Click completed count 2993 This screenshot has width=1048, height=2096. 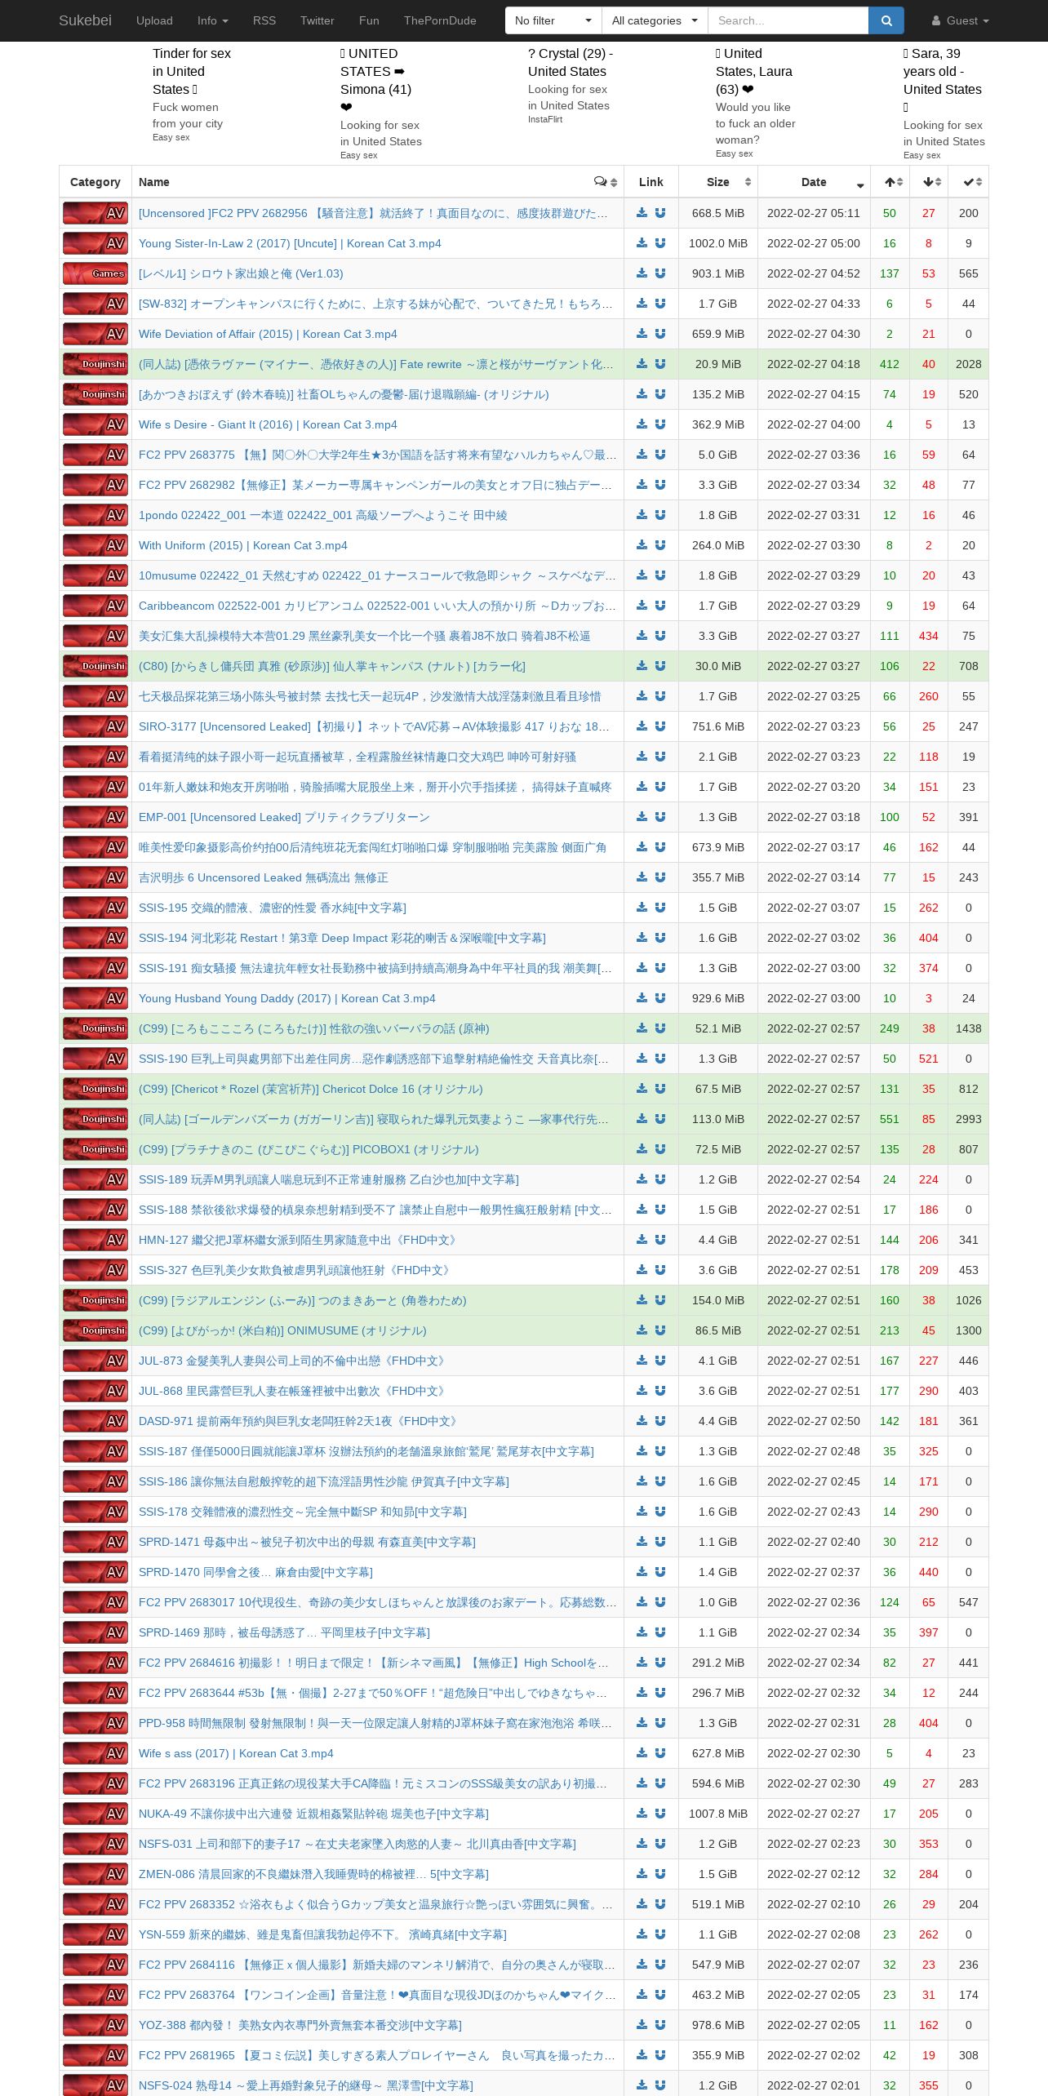(x=969, y=1119)
